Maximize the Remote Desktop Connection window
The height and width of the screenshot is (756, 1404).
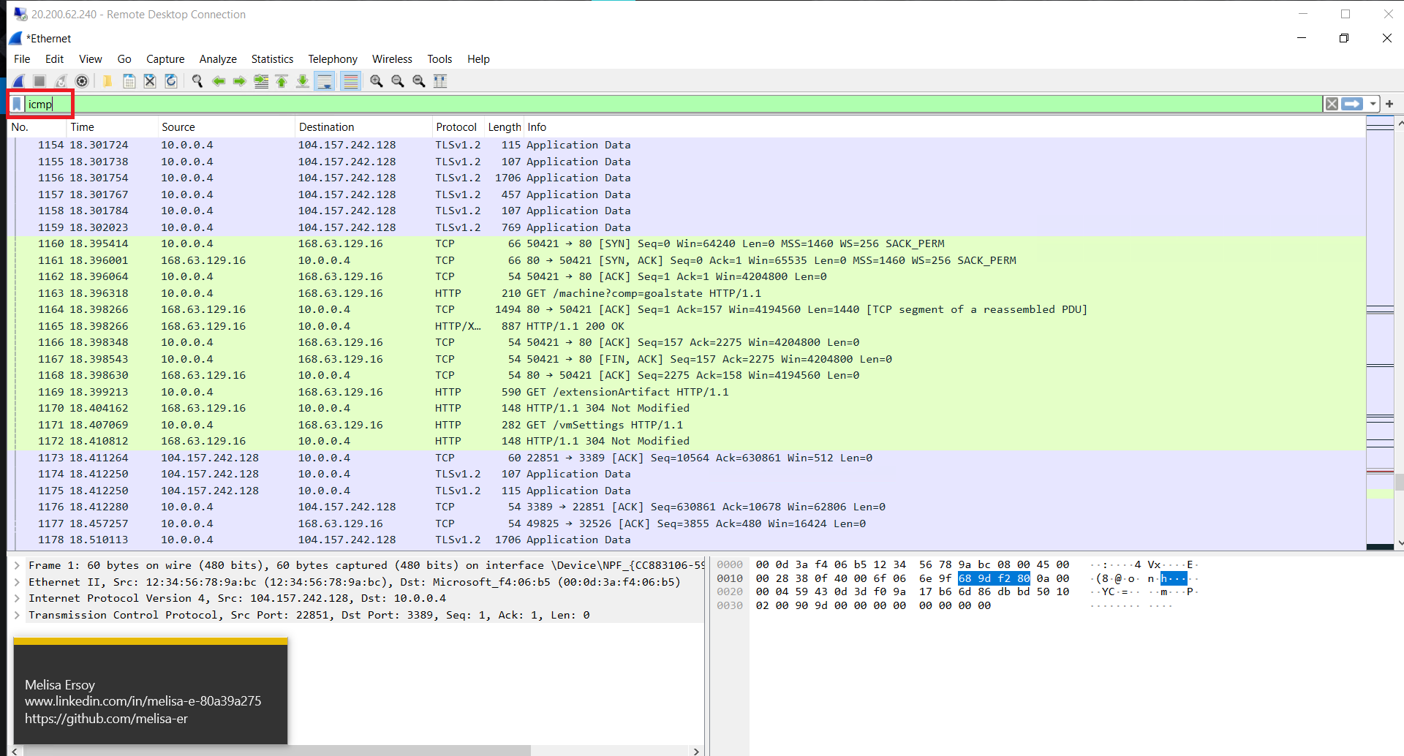[1345, 14]
